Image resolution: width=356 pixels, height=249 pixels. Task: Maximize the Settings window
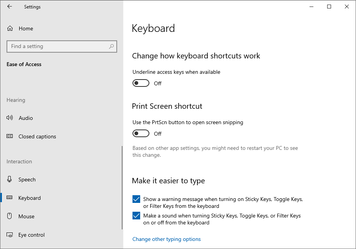[329, 7]
